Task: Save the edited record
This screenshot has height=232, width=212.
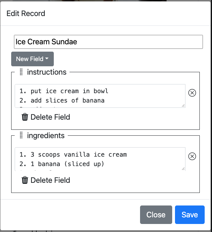Action: [x=190, y=215]
